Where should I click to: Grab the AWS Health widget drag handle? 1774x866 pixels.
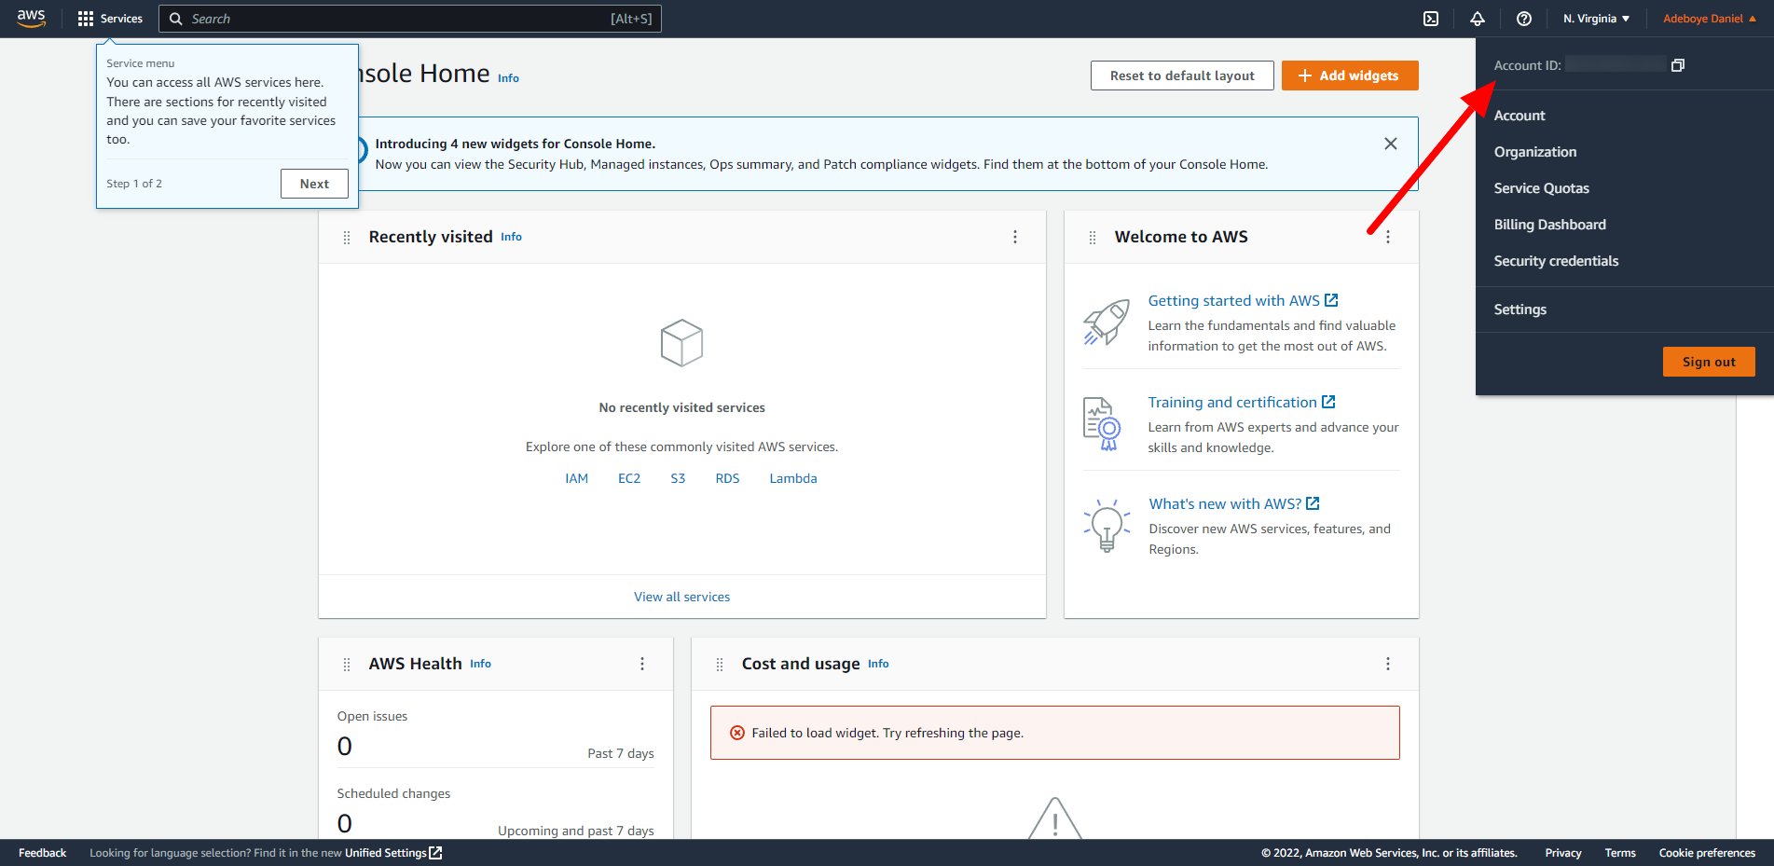coord(347,665)
